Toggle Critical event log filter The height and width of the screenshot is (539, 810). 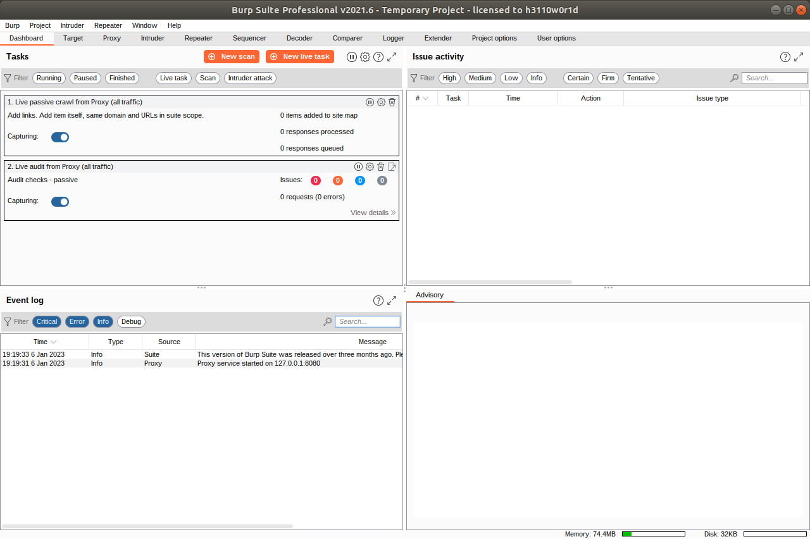(x=47, y=321)
